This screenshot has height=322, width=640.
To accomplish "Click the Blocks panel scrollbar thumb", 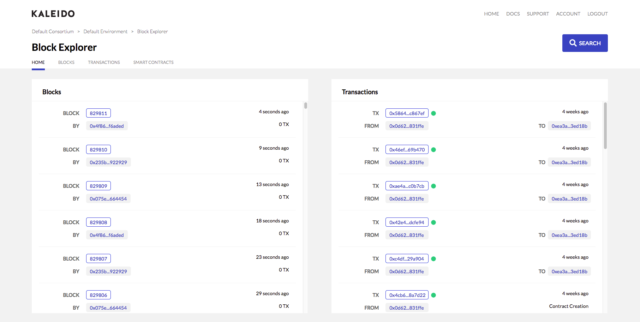I will (x=306, y=106).
